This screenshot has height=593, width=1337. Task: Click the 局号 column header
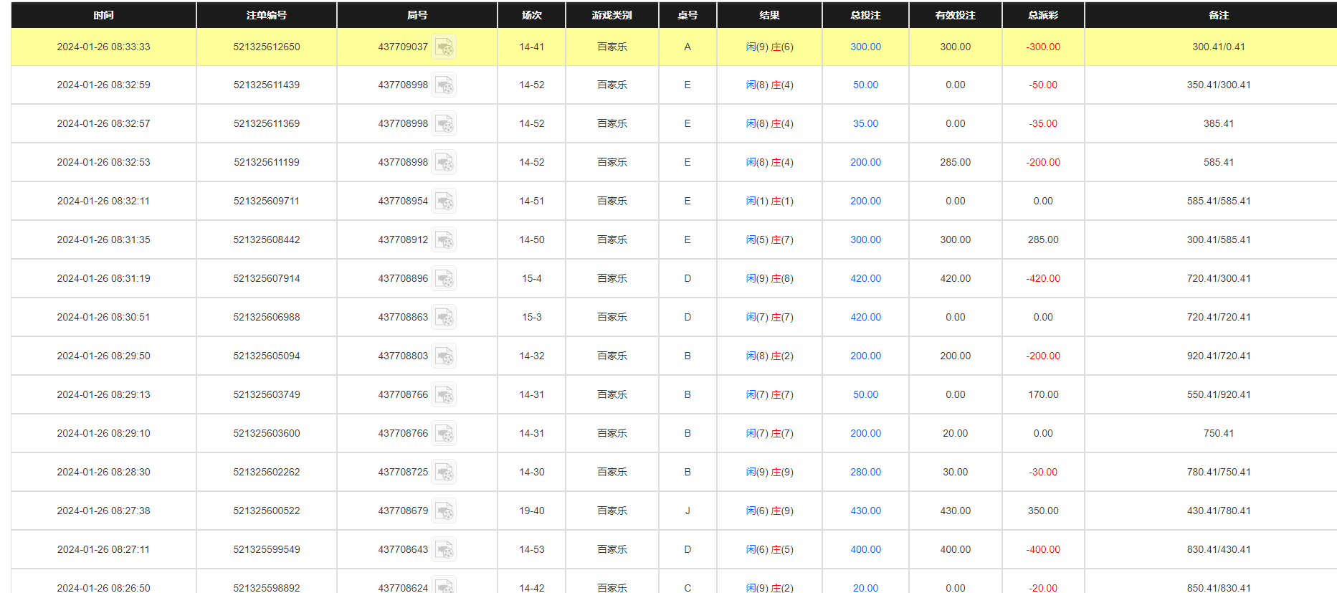(417, 15)
